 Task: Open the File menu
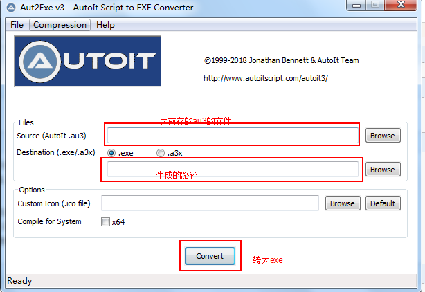[x=17, y=25]
